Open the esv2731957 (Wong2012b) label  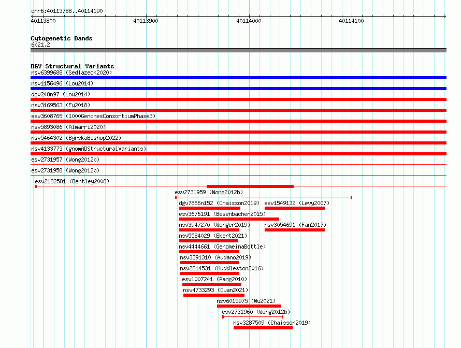click(x=65, y=160)
